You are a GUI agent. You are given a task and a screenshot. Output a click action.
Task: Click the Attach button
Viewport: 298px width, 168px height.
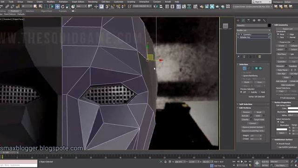[x=280, y=49]
